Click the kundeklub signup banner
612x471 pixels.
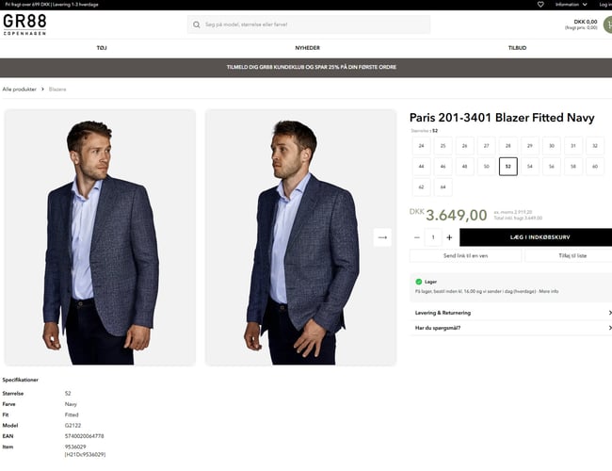(x=306, y=67)
